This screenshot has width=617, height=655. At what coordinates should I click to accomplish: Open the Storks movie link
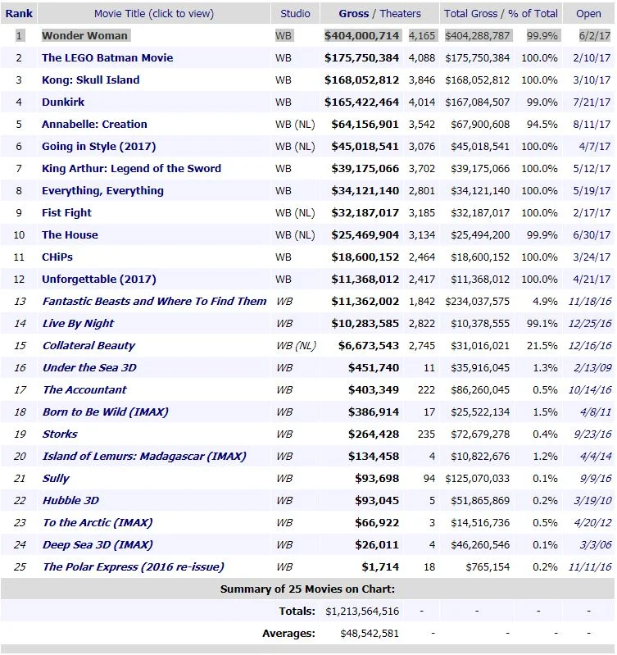[60, 434]
